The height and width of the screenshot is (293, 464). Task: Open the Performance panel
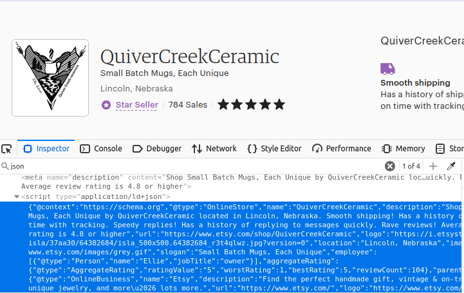coord(341,149)
